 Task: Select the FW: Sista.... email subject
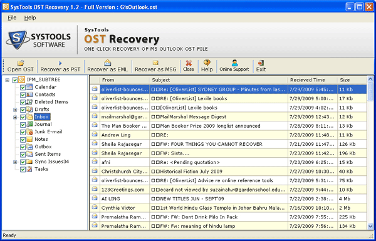pos(219,153)
